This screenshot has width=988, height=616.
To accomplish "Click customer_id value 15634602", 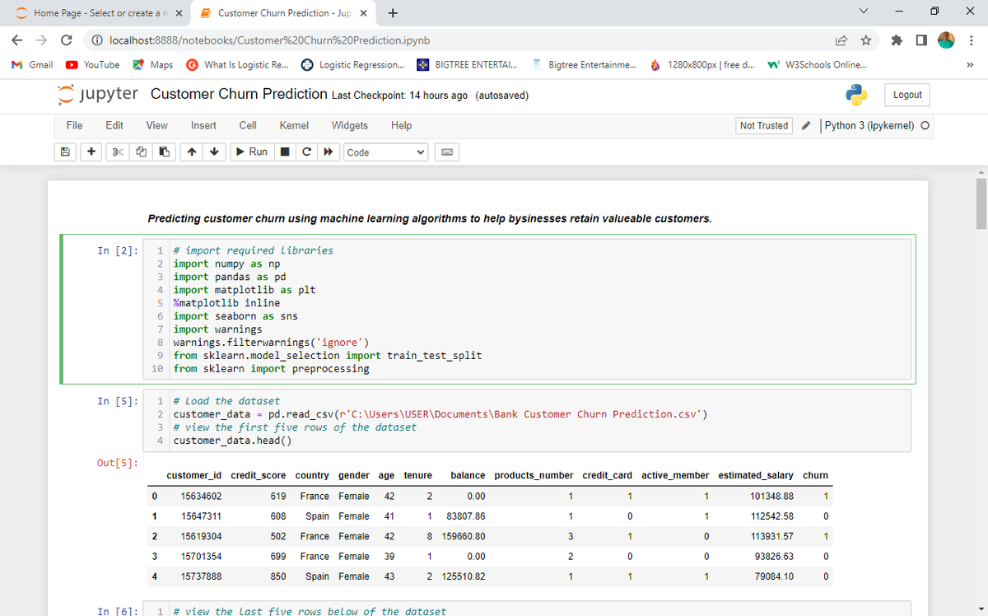I will tap(201, 497).
